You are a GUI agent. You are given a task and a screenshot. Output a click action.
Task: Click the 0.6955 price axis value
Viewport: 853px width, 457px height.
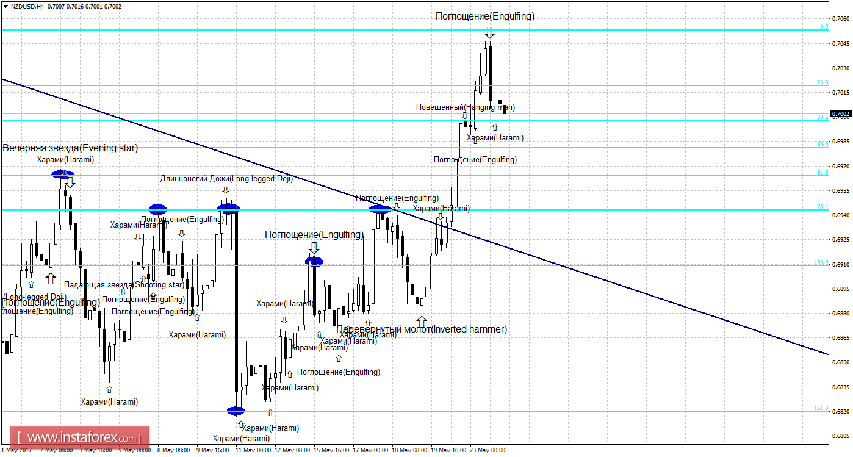point(841,190)
